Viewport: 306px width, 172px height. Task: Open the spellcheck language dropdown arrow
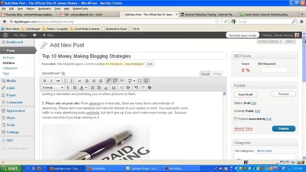click(134, 81)
